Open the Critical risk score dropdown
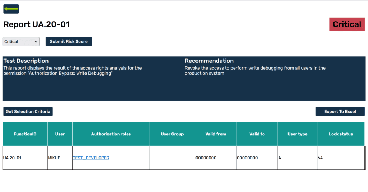The width and height of the screenshot is (368, 192). click(x=21, y=42)
